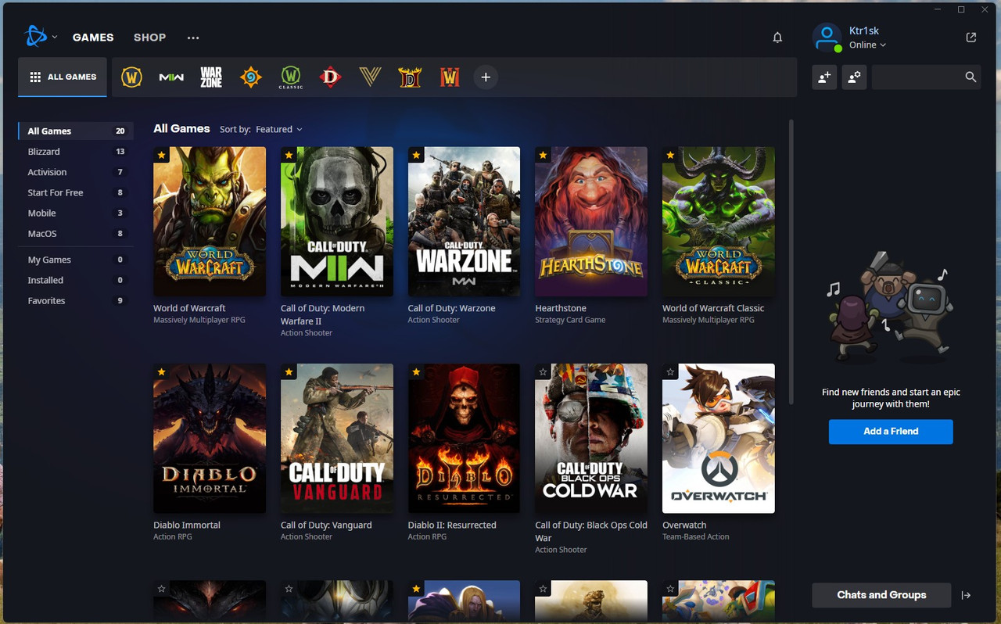Image resolution: width=1001 pixels, height=624 pixels.
Task: Open the Hearthstone shortcut icon
Action: coord(250,77)
